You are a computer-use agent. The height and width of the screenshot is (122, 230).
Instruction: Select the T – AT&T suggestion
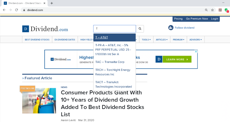(115, 37)
